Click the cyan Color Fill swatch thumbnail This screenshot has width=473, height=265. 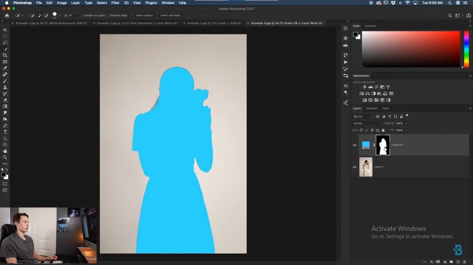click(x=365, y=145)
